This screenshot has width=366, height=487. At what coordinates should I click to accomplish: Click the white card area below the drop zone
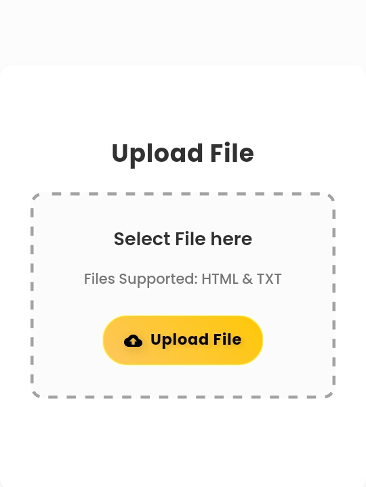pos(183,441)
